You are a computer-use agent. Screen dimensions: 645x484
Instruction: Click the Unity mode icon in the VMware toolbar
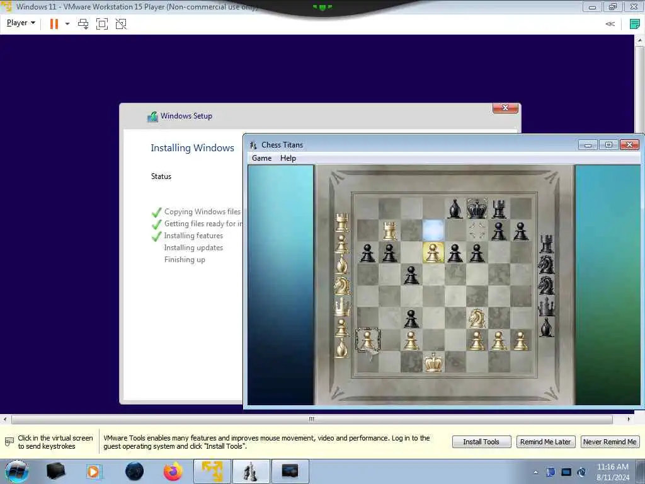point(121,24)
